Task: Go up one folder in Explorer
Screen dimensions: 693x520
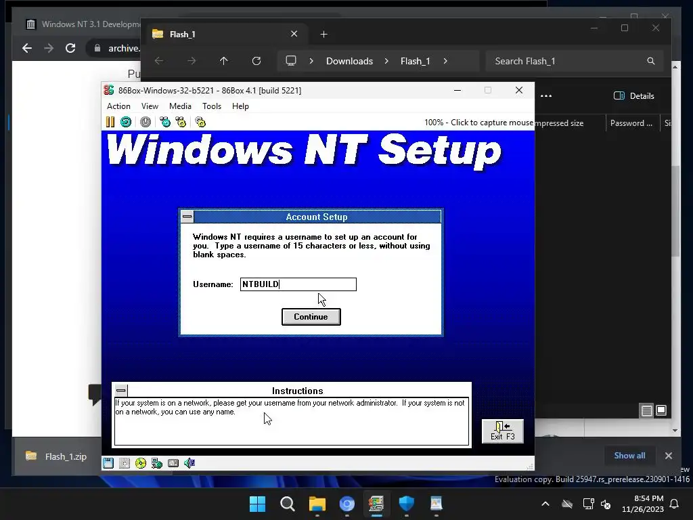Action: pos(223,61)
